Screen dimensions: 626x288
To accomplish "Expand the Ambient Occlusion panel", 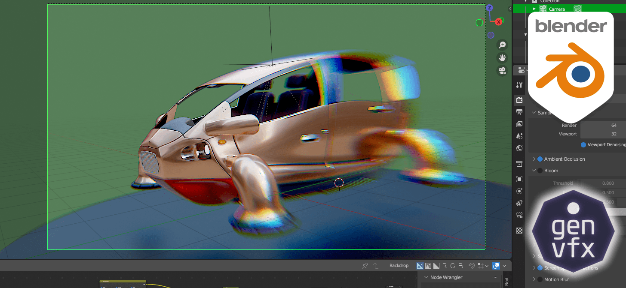I will point(534,159).
